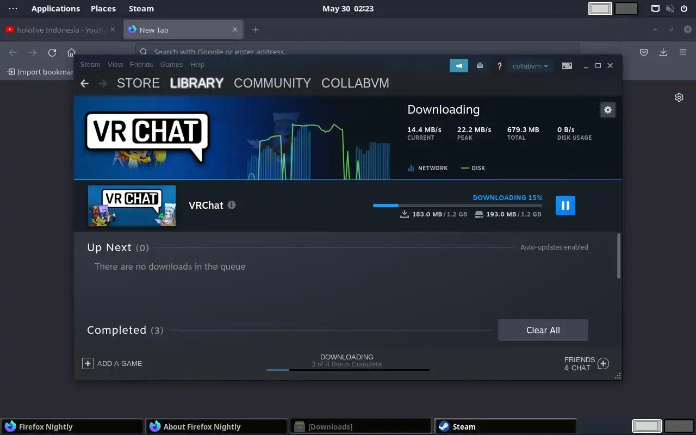Image resolution: width=696 pixels, height=435 pixels.
Task: Open the Steam menu in Steam window
Action: tap(90, 64)
